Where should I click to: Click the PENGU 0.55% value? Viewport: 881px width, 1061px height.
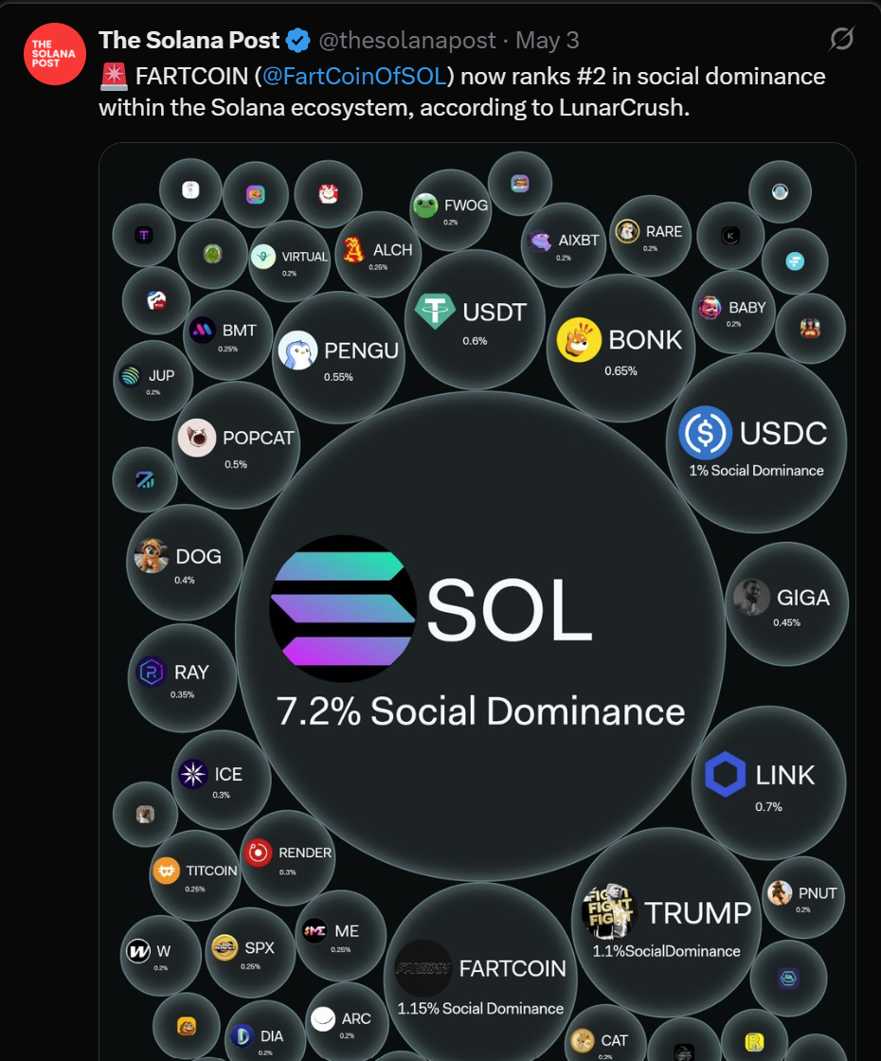coord(338,377)
